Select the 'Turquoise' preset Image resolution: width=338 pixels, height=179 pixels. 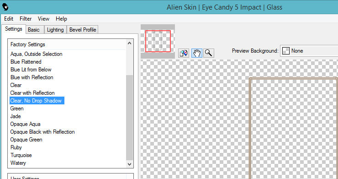[x=21, y=155]
